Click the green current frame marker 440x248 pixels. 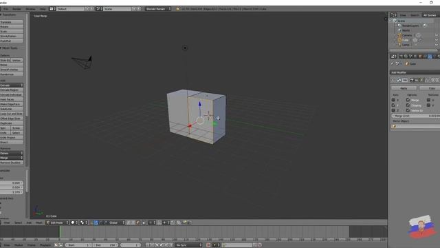pos(60,231)
